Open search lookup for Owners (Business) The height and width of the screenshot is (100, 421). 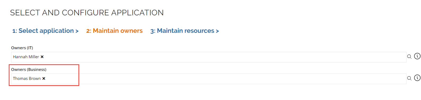409,78
